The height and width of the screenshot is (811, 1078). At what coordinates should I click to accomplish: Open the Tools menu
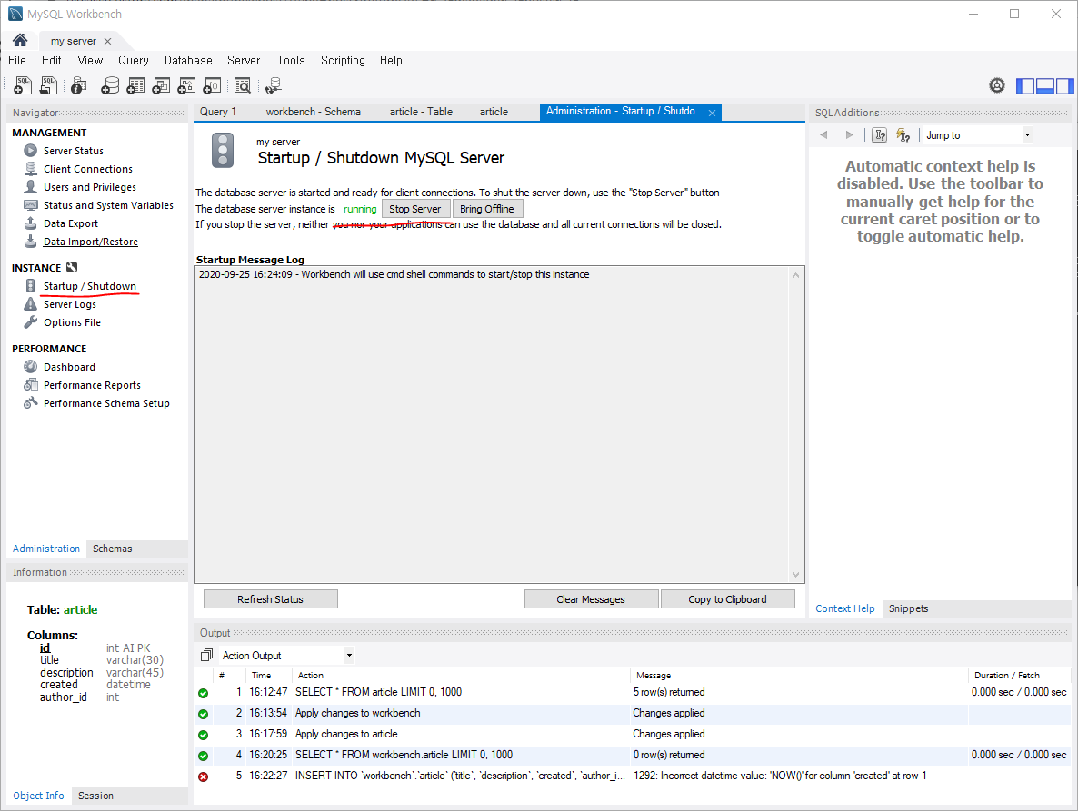(x=292, y=61)
